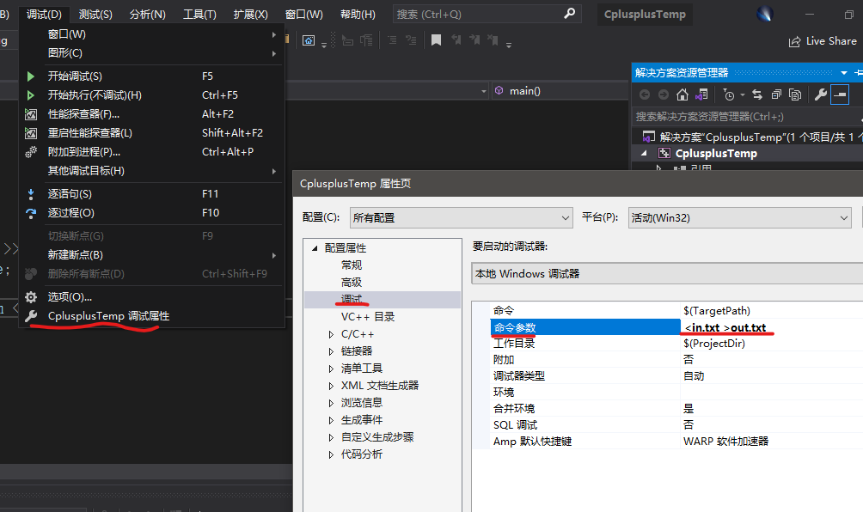Click the next bookmark toolbar icon
Image resolution: width=863 pixels, height=512 pixels.
click(474, 40)
